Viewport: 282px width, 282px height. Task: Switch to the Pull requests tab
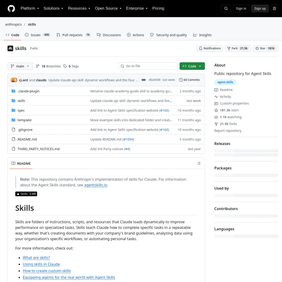(74, 35)
